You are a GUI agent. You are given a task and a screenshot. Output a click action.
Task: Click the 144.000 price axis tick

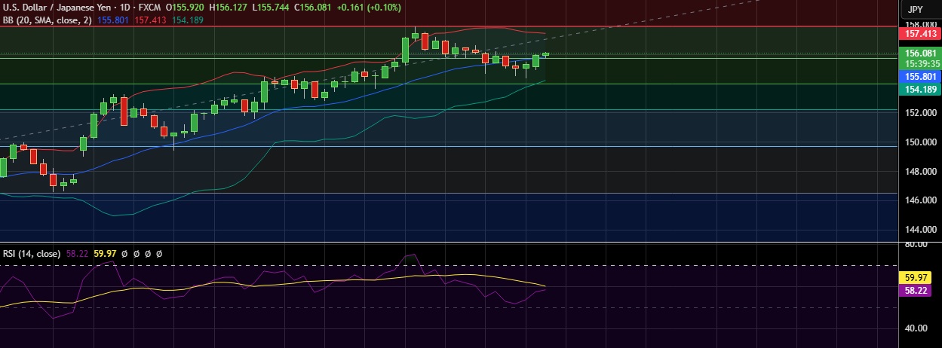[x=920, y=230]
